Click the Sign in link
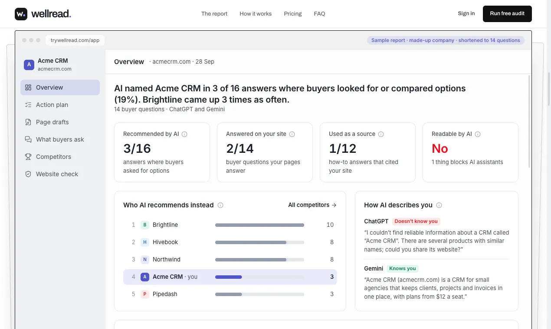 466,13
